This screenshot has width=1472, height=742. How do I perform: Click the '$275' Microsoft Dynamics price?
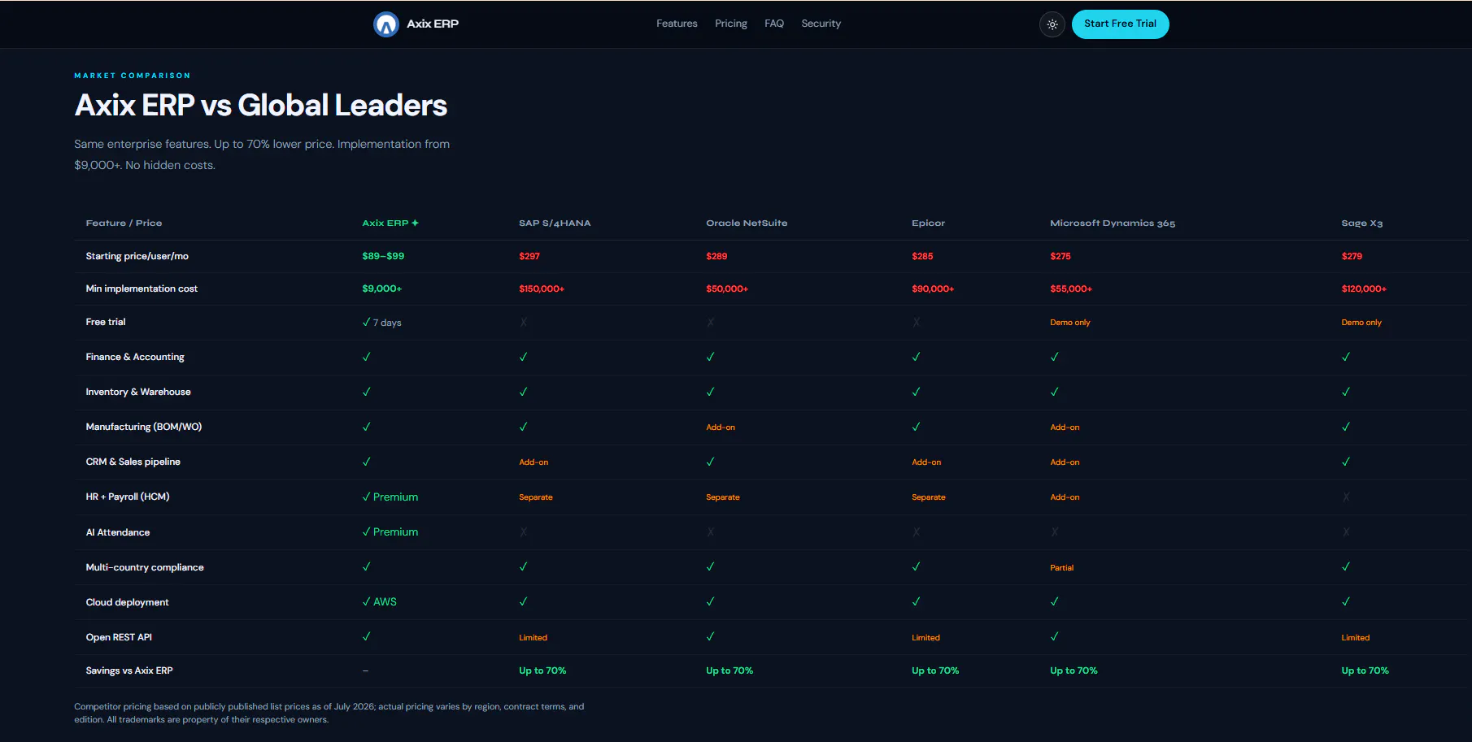1060,256
